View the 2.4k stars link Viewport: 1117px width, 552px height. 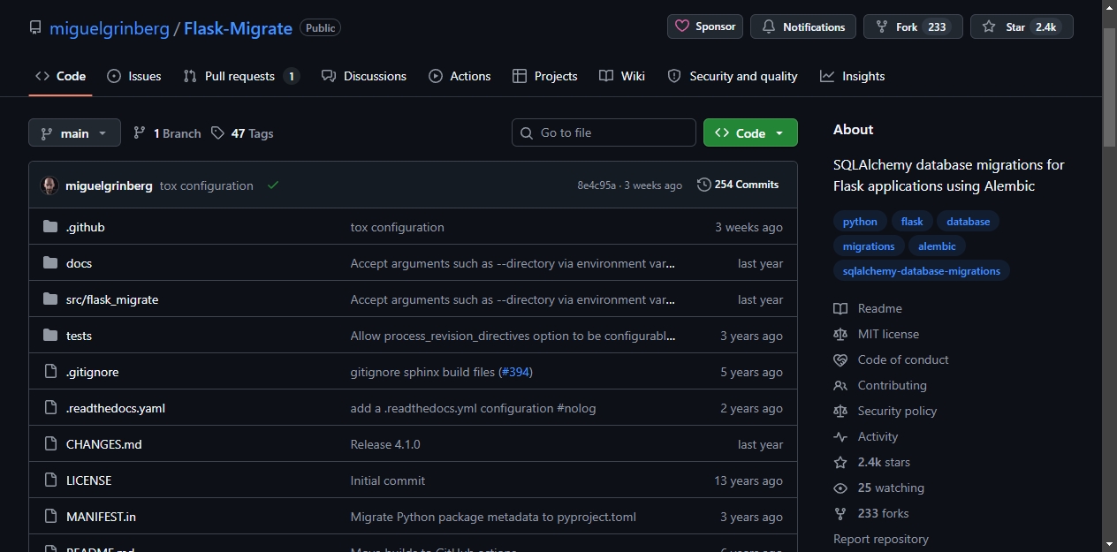click(x=872, y=462)
